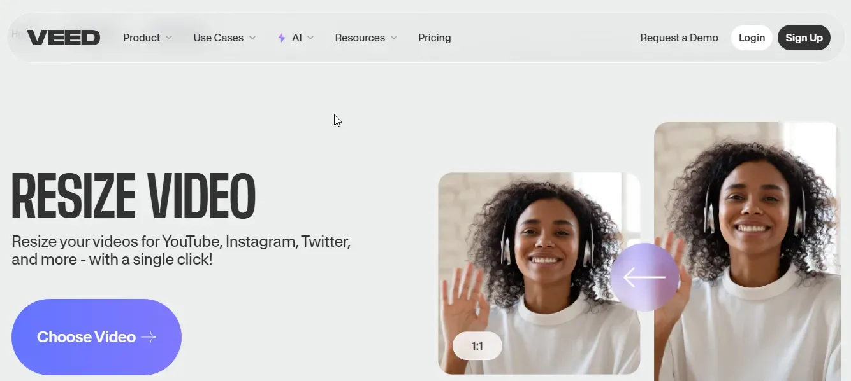Viewport: 851px width, 381px height.
Task: Click the purple left-arrow circle icon
Action: click(x=644, y=277)
